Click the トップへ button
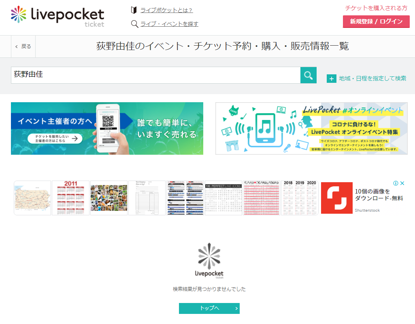Screen dimensions: 415x324 (x=209, y=308)
